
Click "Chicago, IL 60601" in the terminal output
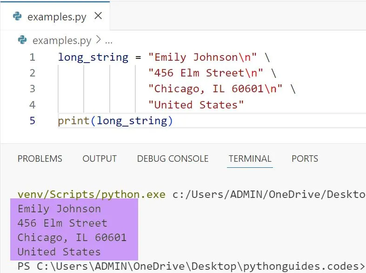pos(72,237)
